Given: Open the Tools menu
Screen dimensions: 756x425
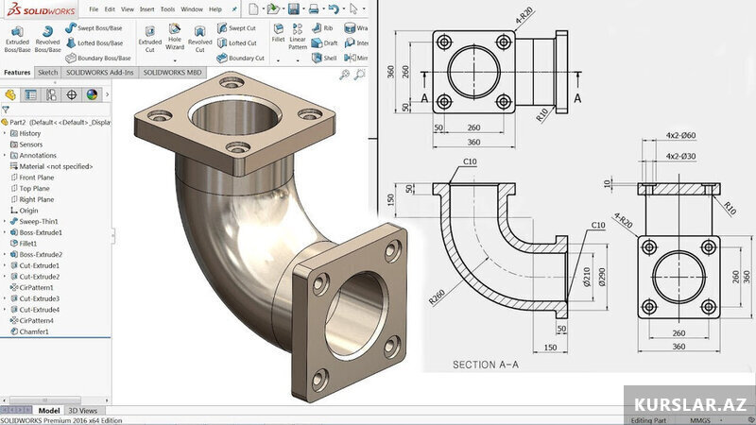Looking at the screenshot, I should pos(168,9).
